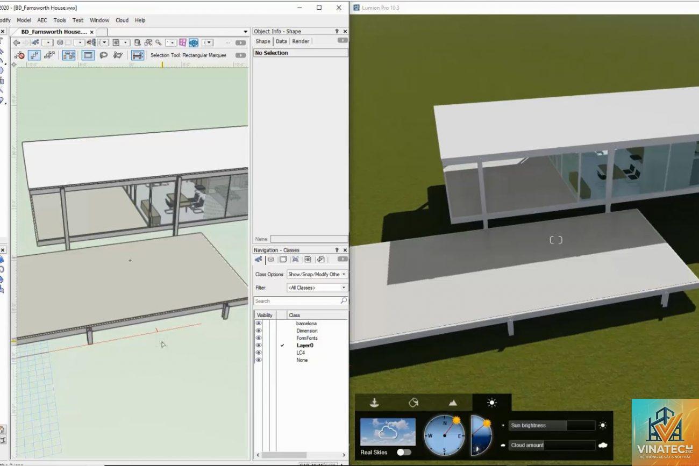The width and height of the screenshot is (699, 466).
Task: Click the References tab icon in Navigation
Action: (320, 260)
